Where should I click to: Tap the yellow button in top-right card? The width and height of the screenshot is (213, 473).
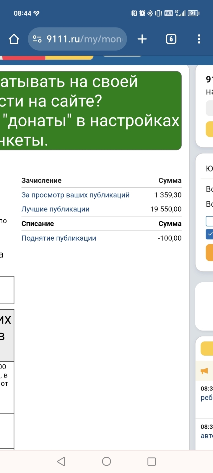tap(209, 129)
